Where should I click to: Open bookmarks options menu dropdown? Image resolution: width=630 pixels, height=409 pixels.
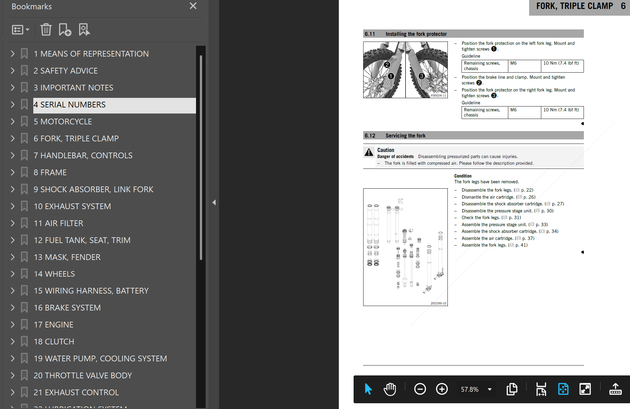point(20,30)
